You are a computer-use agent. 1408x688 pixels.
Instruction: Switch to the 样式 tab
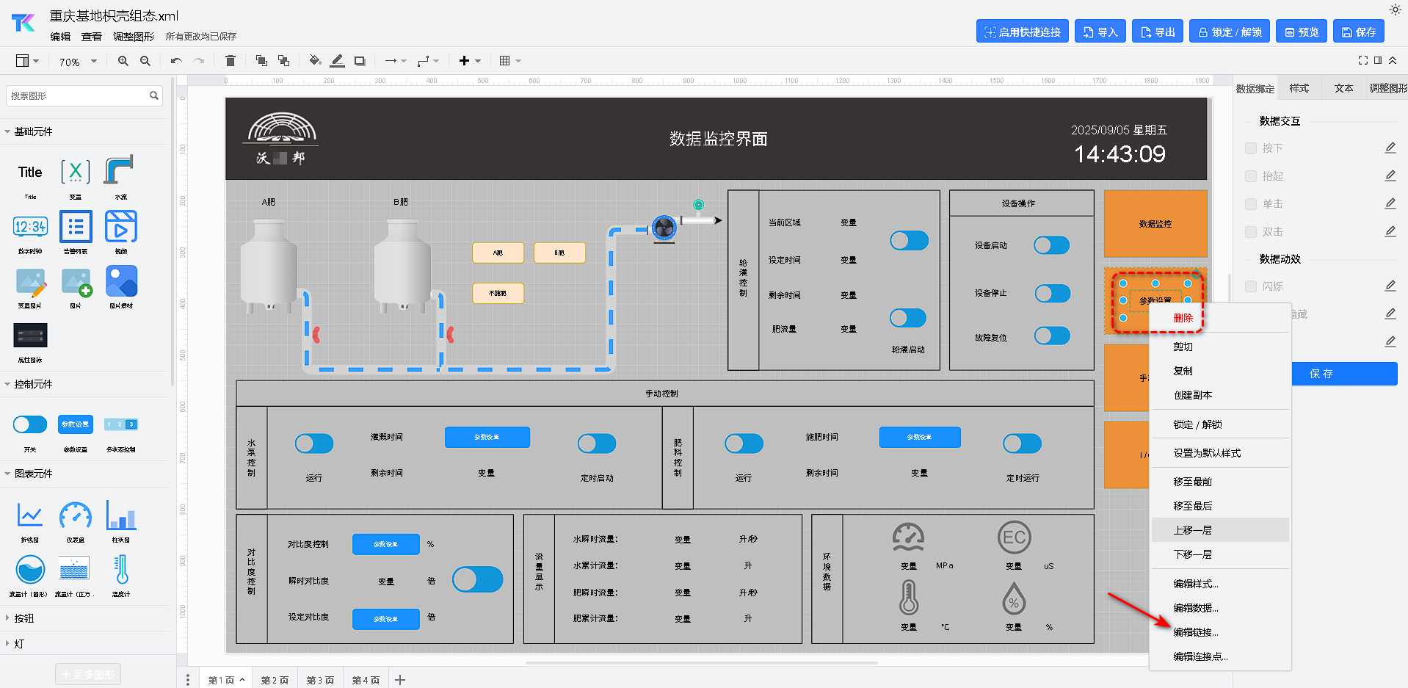tap(1299, 88)
